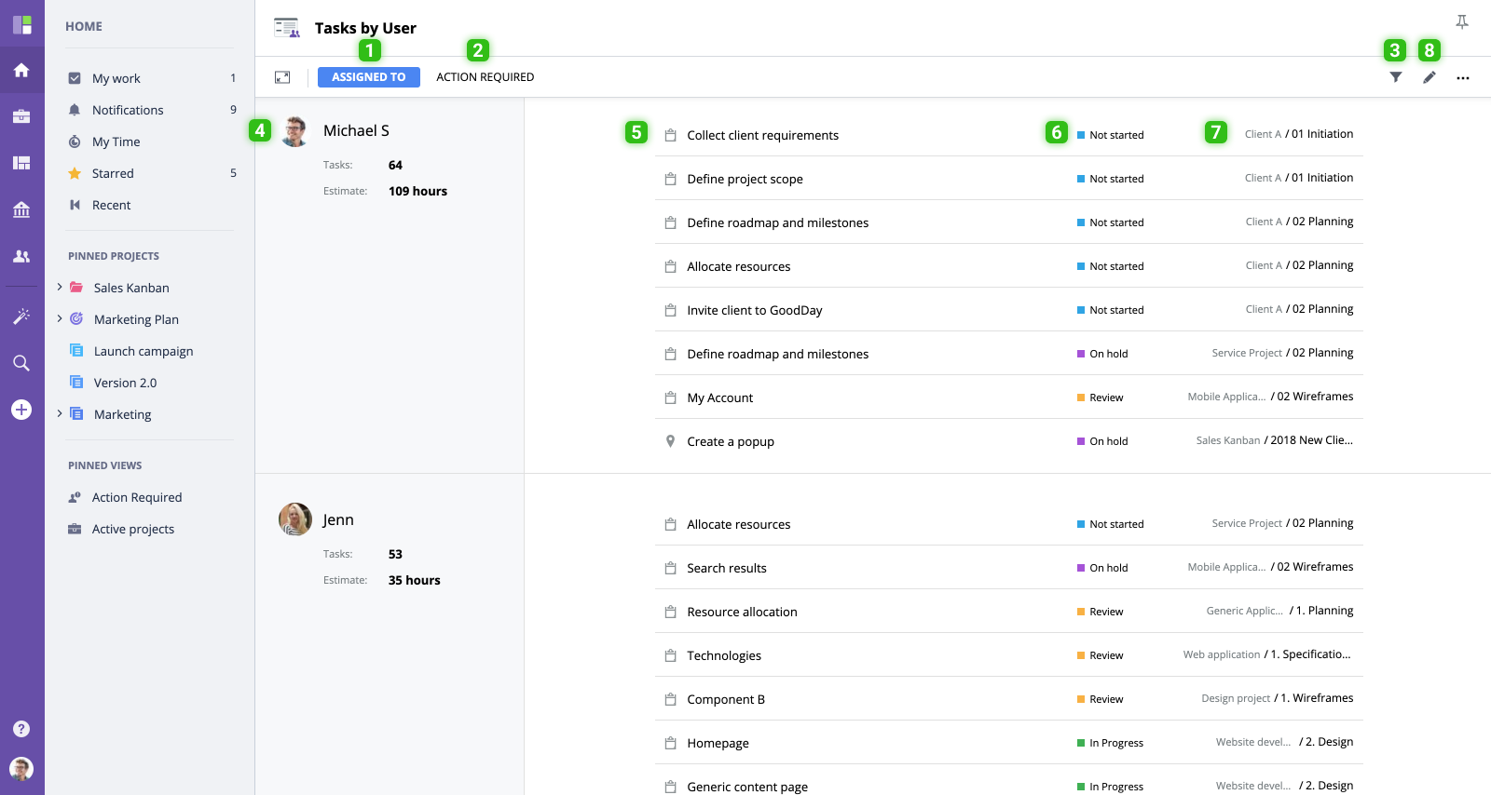Viewport: 1491px width, 795px height.
Task: Expand the Marketing Plan project tree
Action: coord(60,318)
